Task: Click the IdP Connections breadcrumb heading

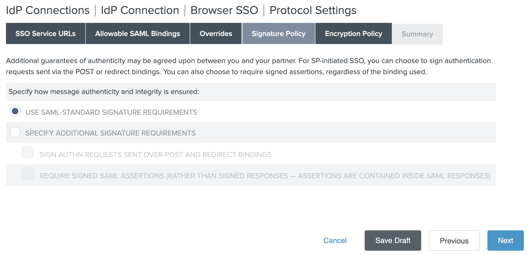Action: pyautogui.click(x=48, y=10)
